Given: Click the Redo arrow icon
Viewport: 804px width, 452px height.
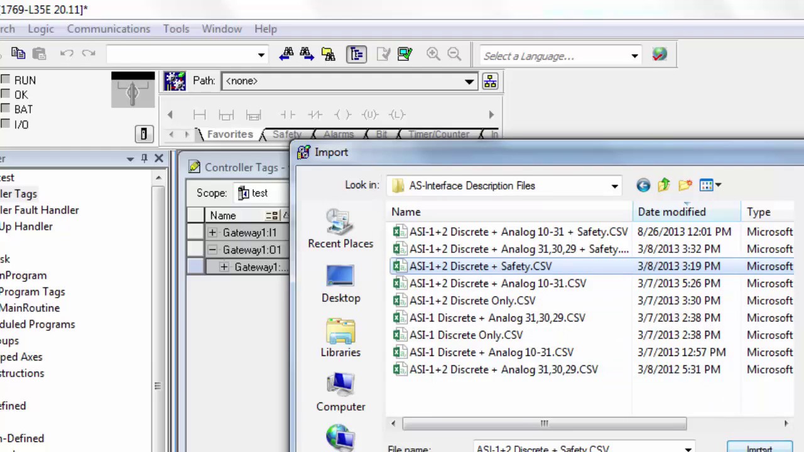Looking at the screenshot, I should 89,54.
